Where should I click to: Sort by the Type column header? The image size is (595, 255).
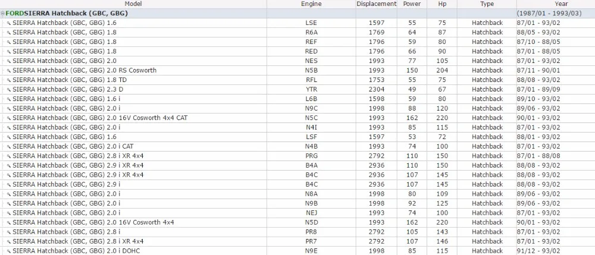tap(487, 4)
